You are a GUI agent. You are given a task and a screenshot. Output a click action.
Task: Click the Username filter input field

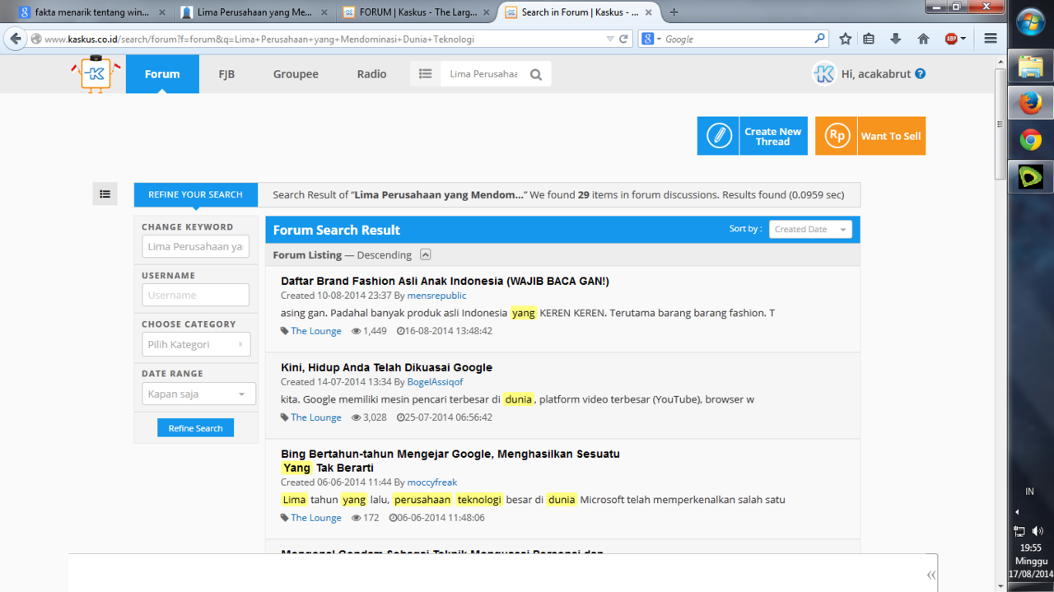195,295
